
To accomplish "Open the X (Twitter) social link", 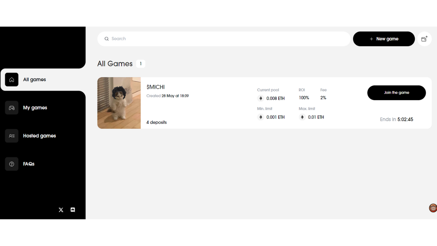I will click(x=61, y=210).
